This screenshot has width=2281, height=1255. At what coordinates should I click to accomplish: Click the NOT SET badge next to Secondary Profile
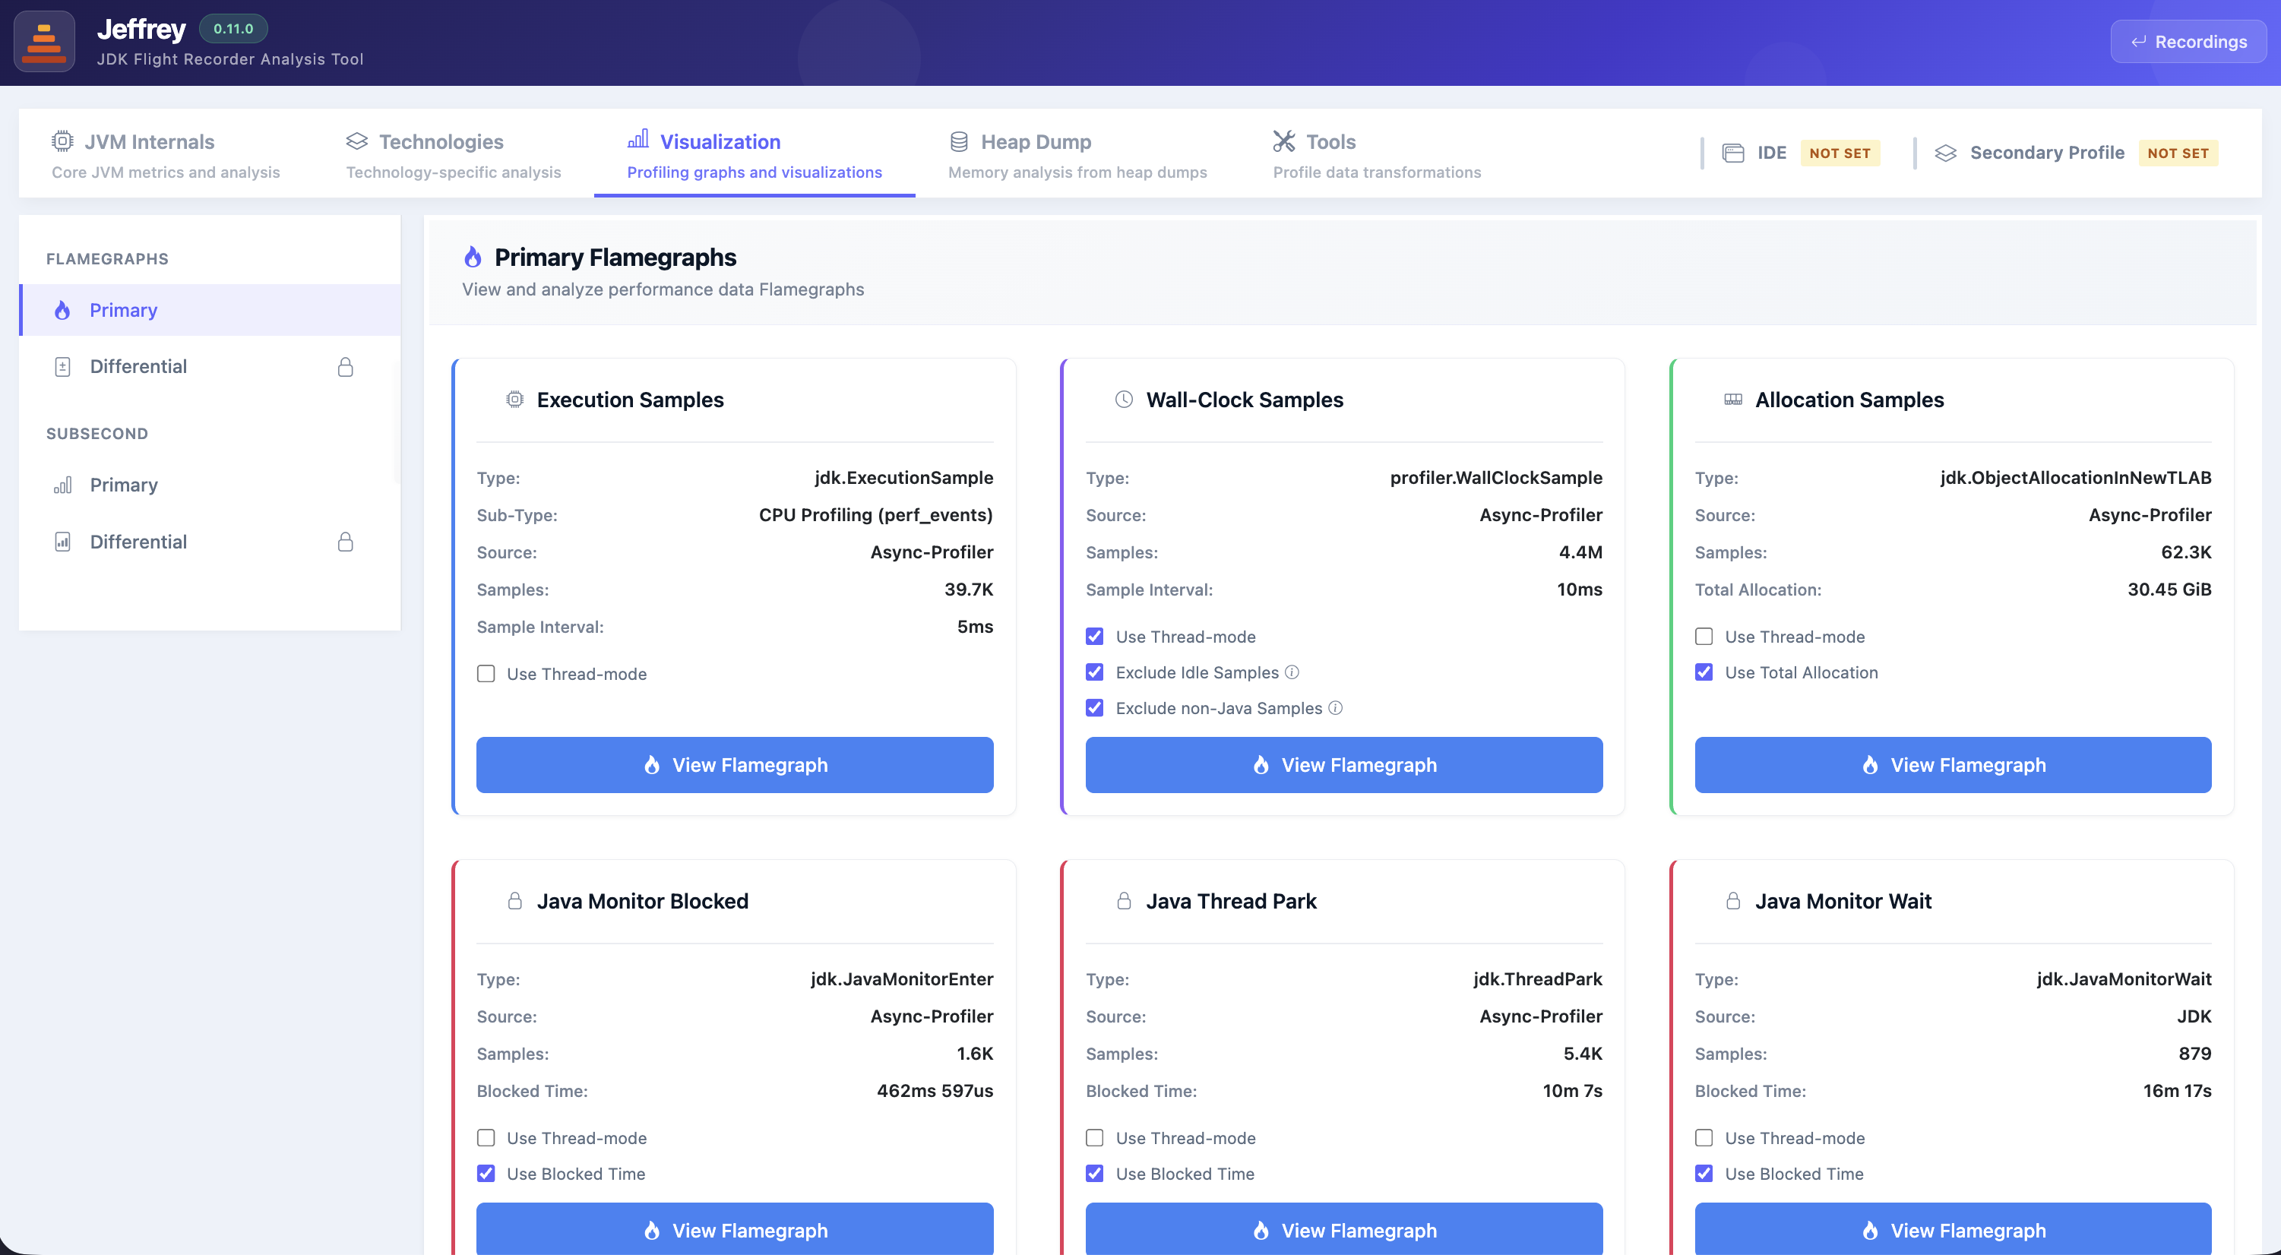[2178, 152]
